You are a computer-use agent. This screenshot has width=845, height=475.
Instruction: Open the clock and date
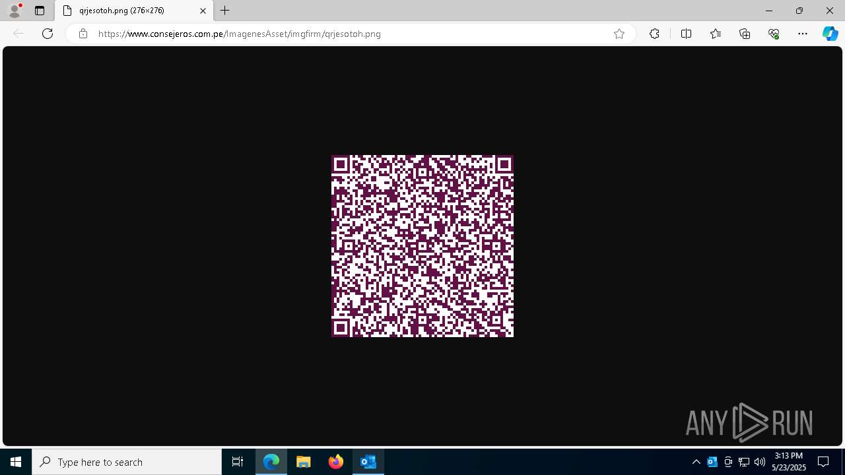789,462
